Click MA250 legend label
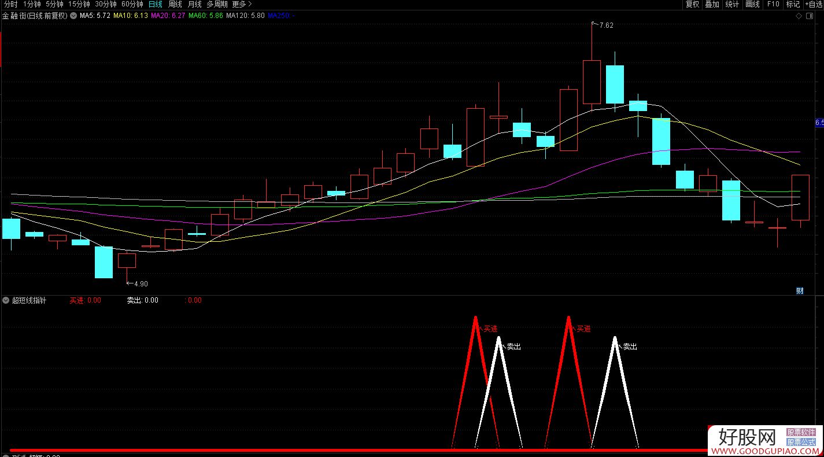824x457 pixels. click(281, 16)
